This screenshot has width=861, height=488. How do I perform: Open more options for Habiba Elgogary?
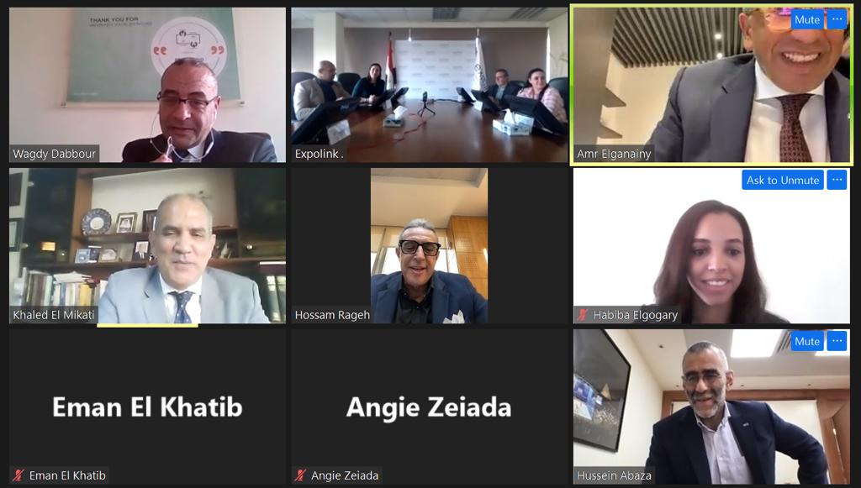coord(837,180)
